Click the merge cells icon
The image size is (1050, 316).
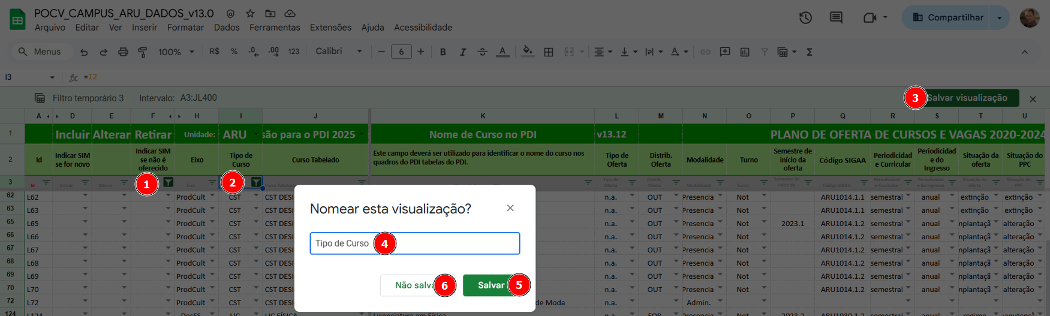click(x=569, y=52)
